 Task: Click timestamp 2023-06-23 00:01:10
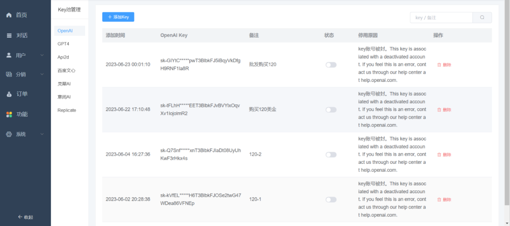128,65
